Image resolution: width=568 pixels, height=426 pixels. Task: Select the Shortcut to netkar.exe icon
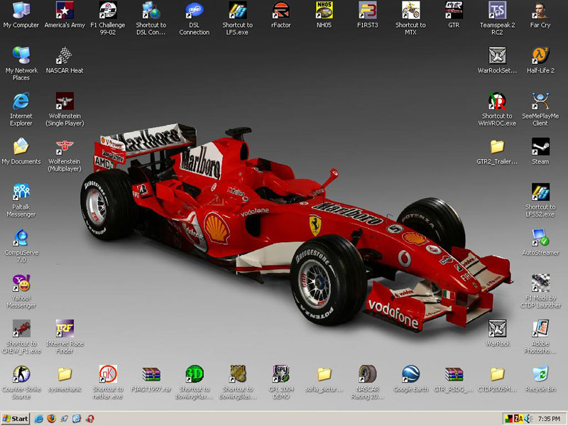tap(108, 382)
